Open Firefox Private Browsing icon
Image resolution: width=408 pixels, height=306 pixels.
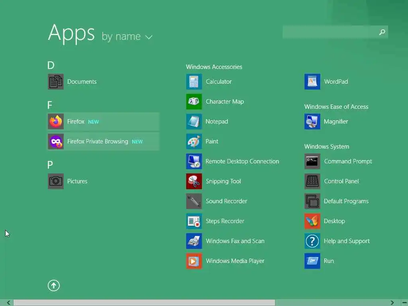tap(56, 141)
